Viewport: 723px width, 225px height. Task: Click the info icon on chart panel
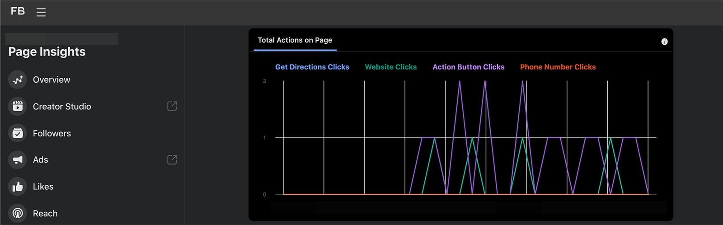click(x=664, y=42)
